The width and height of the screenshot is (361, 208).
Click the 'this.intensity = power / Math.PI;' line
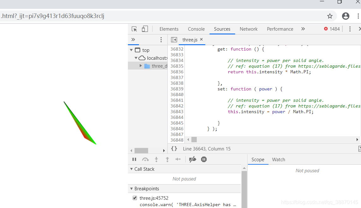pos(271,112)
